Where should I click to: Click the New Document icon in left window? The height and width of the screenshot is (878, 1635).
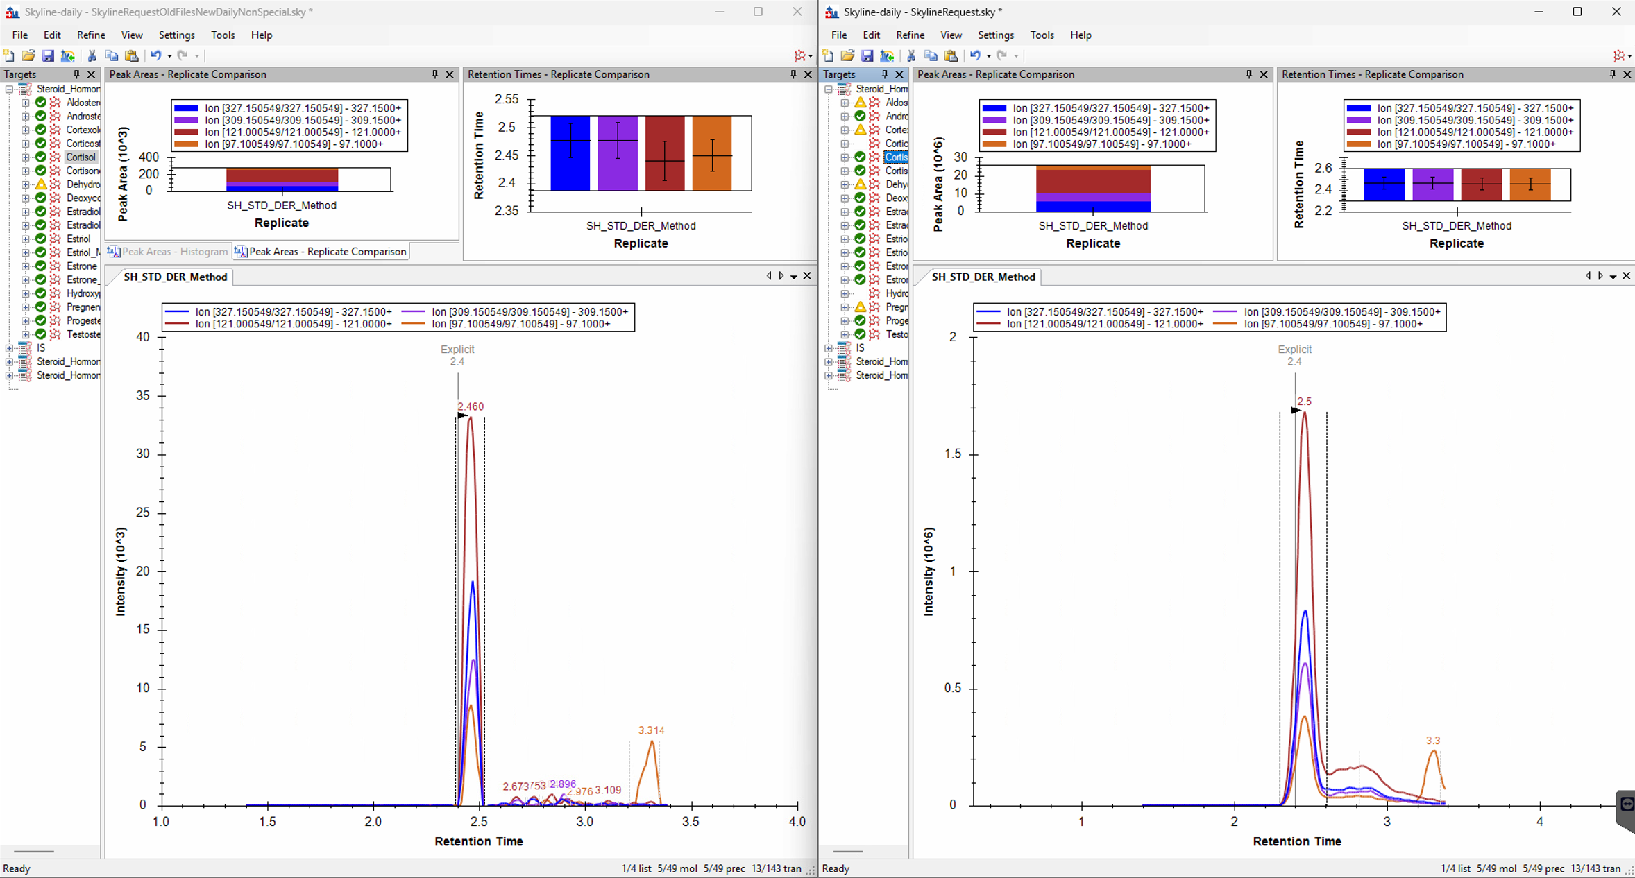point(9,55)
